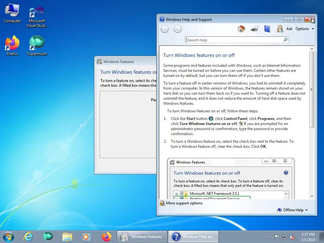Launch Supermium from taskbar

point(48,237)
